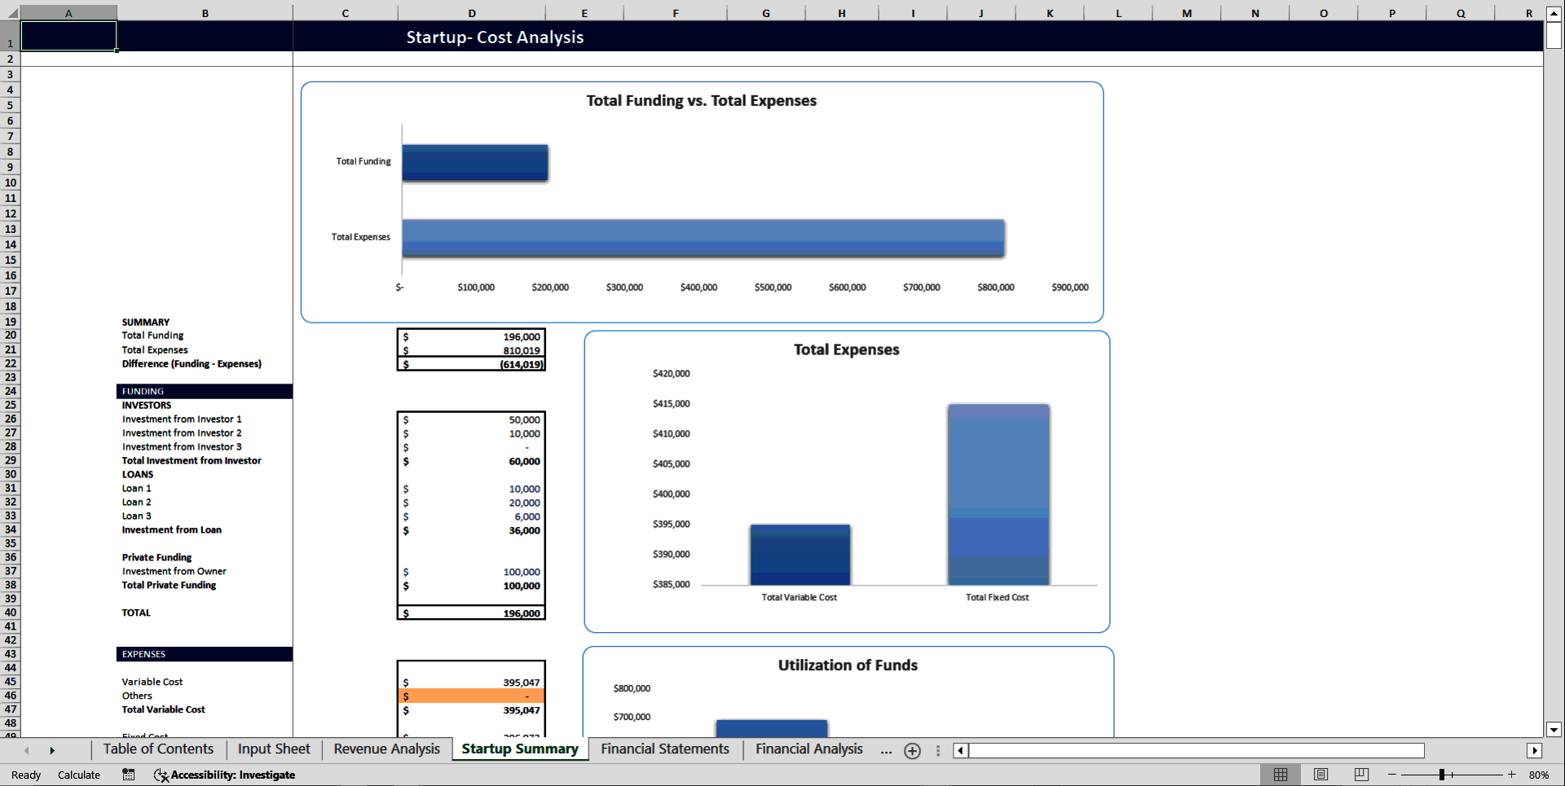Click the next sheet navigation arrow
Screen dimensions: 1565x786
(x=52, y=750)
